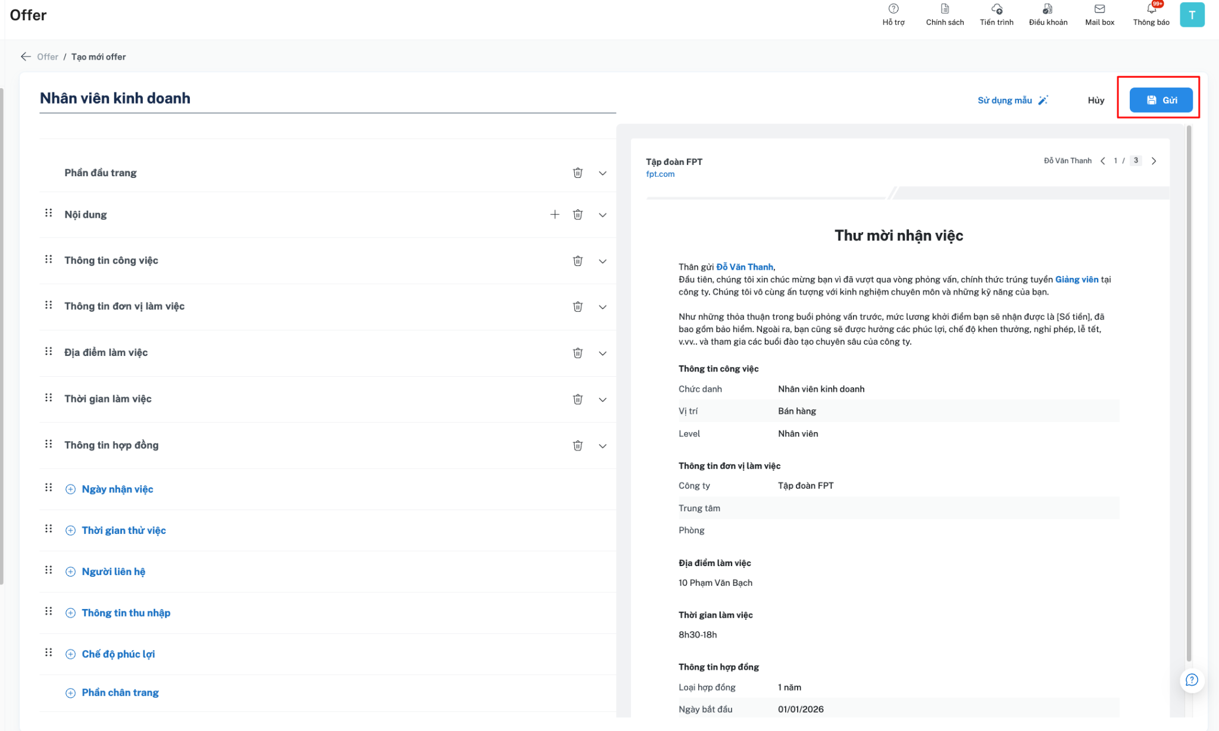Go to next candidate preview arrow
Image resolution: width=1219 pixels, height=731 pixels.
[x=1154, y=161]
